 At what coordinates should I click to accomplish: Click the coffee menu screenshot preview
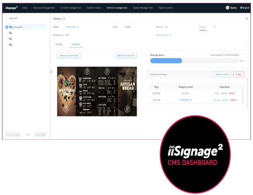coord(97,91)
